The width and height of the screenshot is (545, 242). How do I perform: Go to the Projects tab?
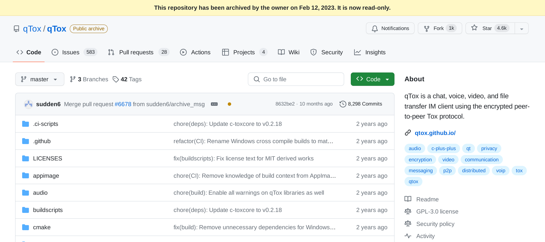(x=245, y=52)
